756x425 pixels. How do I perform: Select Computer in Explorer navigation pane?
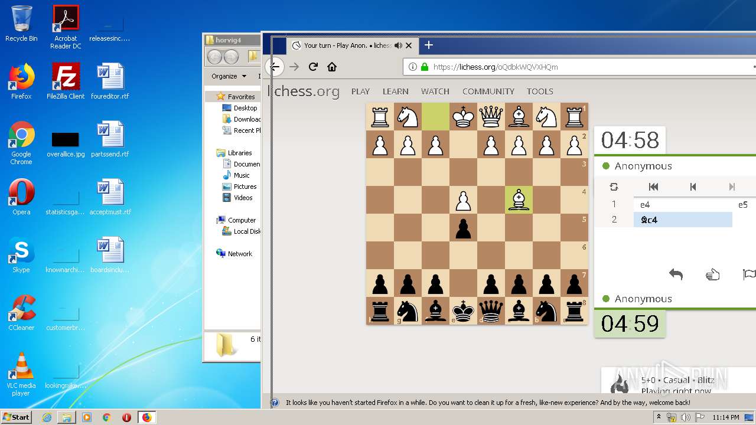[x=242, y=220]
